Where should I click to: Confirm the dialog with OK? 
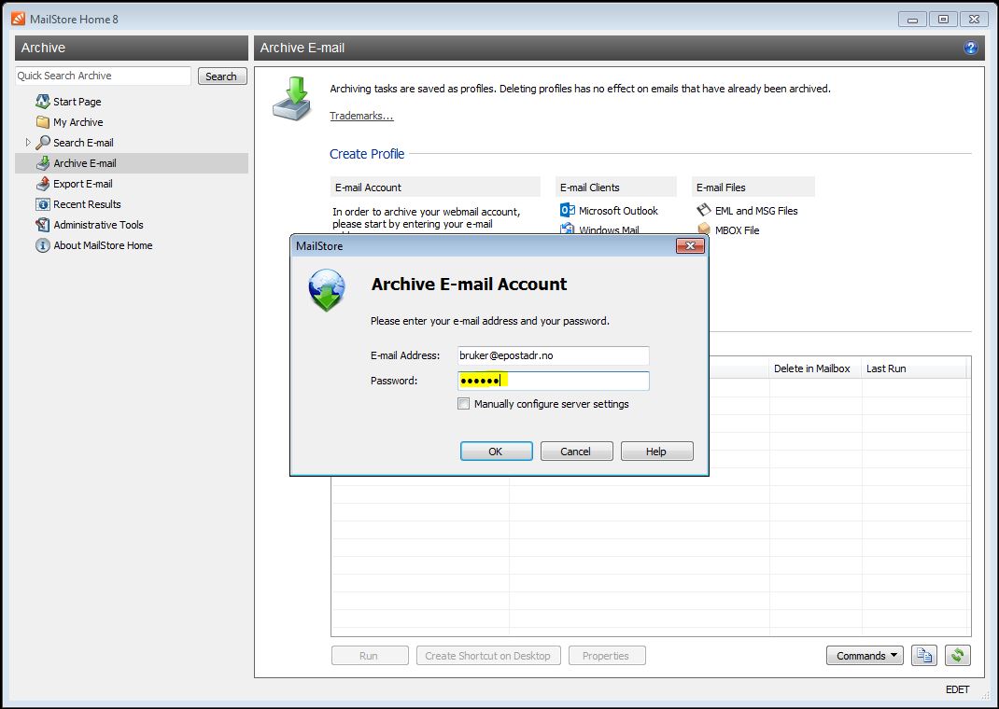click(x=497, y=452)
